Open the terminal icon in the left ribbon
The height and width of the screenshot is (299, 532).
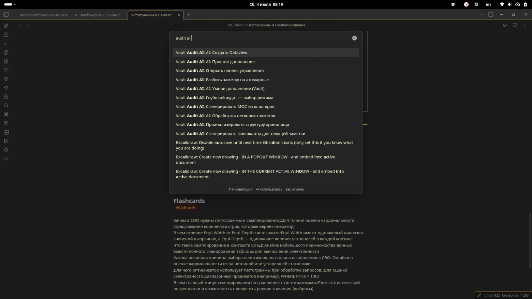coord(6,43)
